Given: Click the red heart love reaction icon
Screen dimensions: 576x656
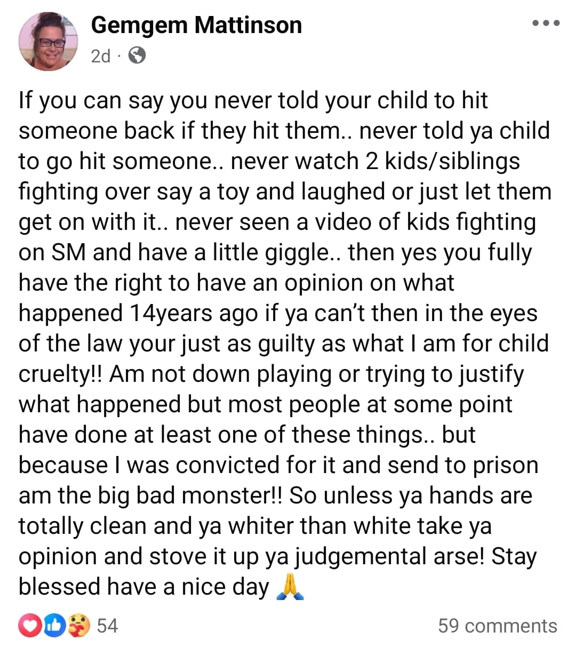Looking at the screenshot, I should click(x=30, y=626).
